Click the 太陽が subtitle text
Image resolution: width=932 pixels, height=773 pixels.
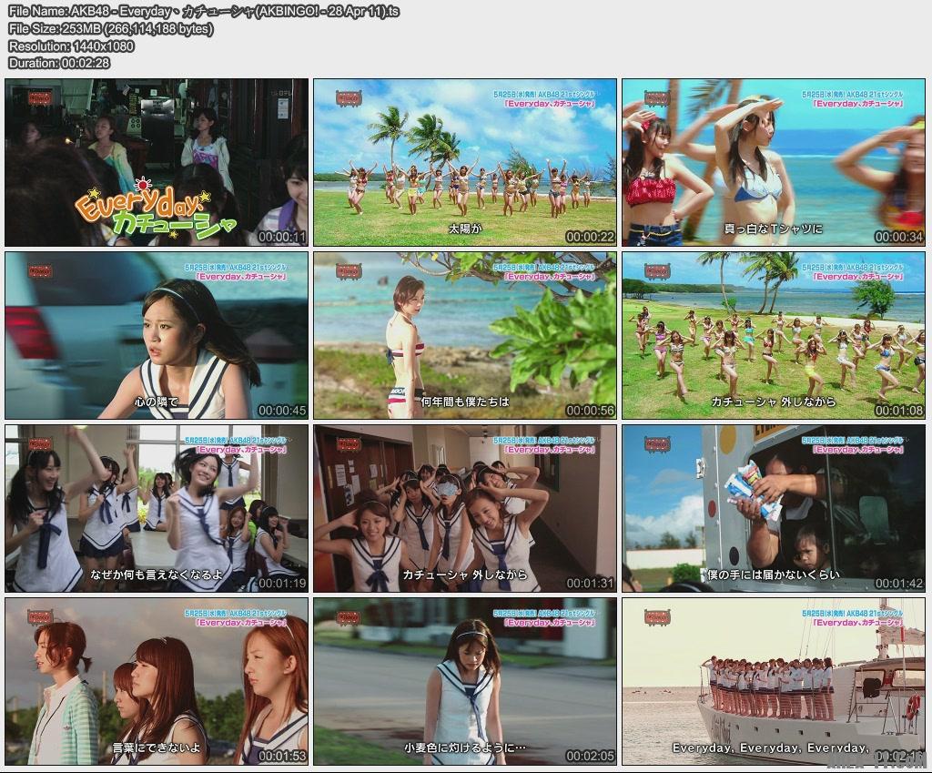465,229
